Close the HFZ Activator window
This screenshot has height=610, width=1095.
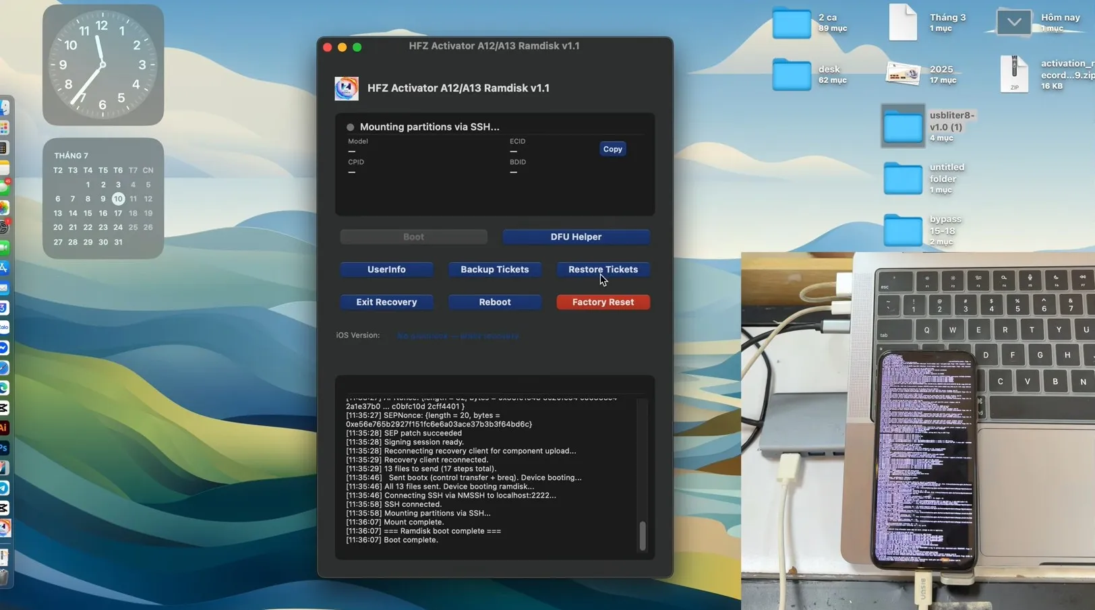pos(328,47)
